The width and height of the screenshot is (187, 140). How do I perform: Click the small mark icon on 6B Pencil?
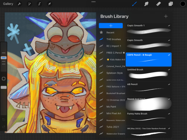click(169, 84)
